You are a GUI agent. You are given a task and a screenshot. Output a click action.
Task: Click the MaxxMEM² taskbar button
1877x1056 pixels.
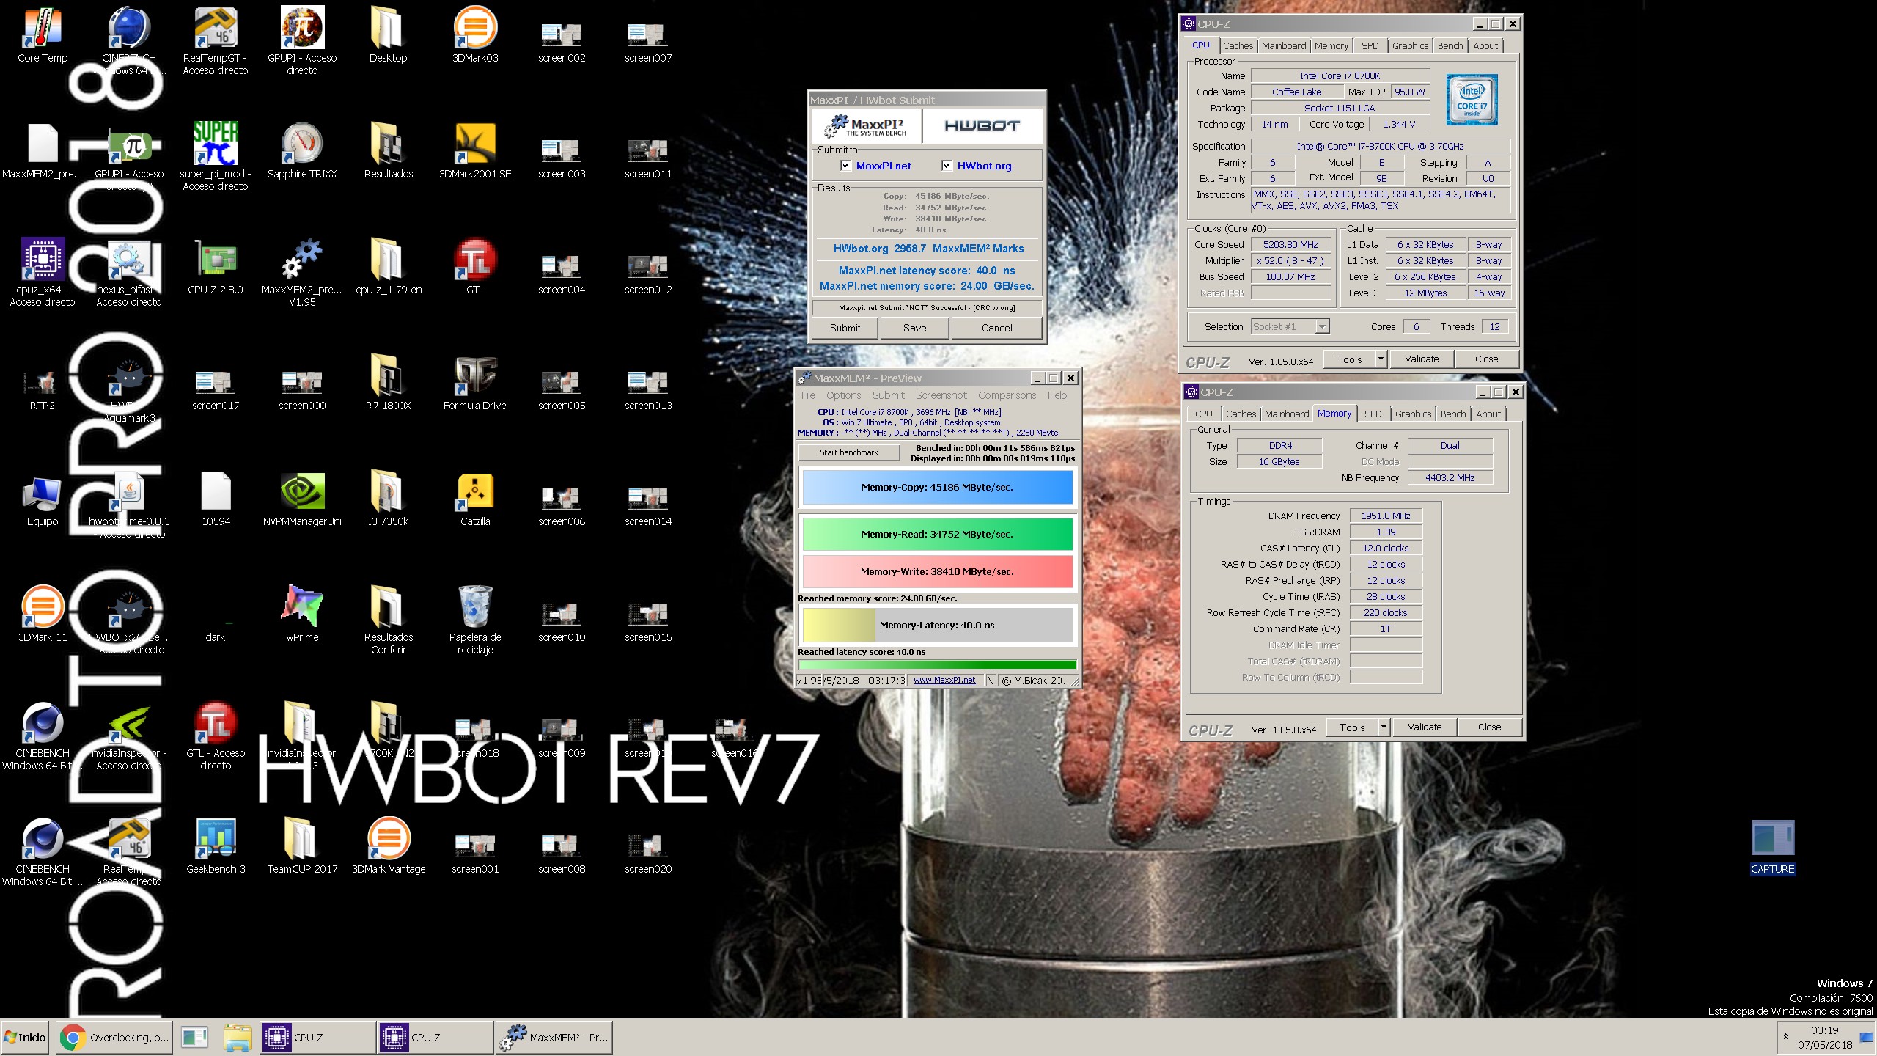[x=554, y=1038]
